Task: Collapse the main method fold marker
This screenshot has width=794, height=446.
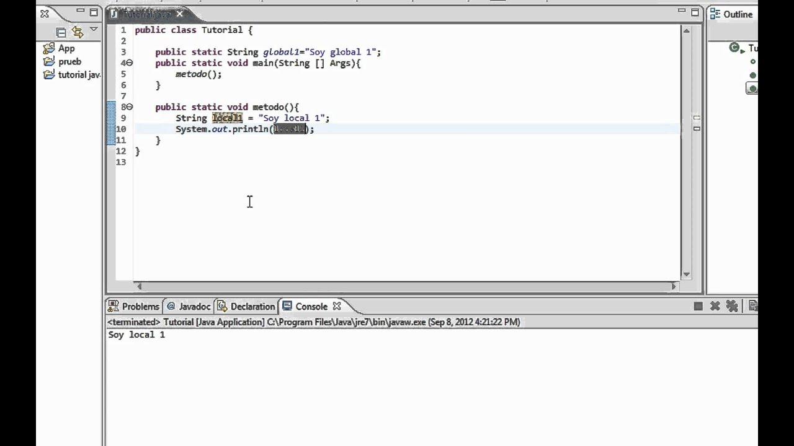Action: 130,63
